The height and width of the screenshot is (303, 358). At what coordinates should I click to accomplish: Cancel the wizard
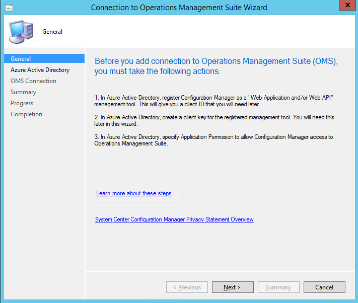pyautogui.click(x=324, y=287)
